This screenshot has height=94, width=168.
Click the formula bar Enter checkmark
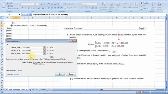click(28, 15)
